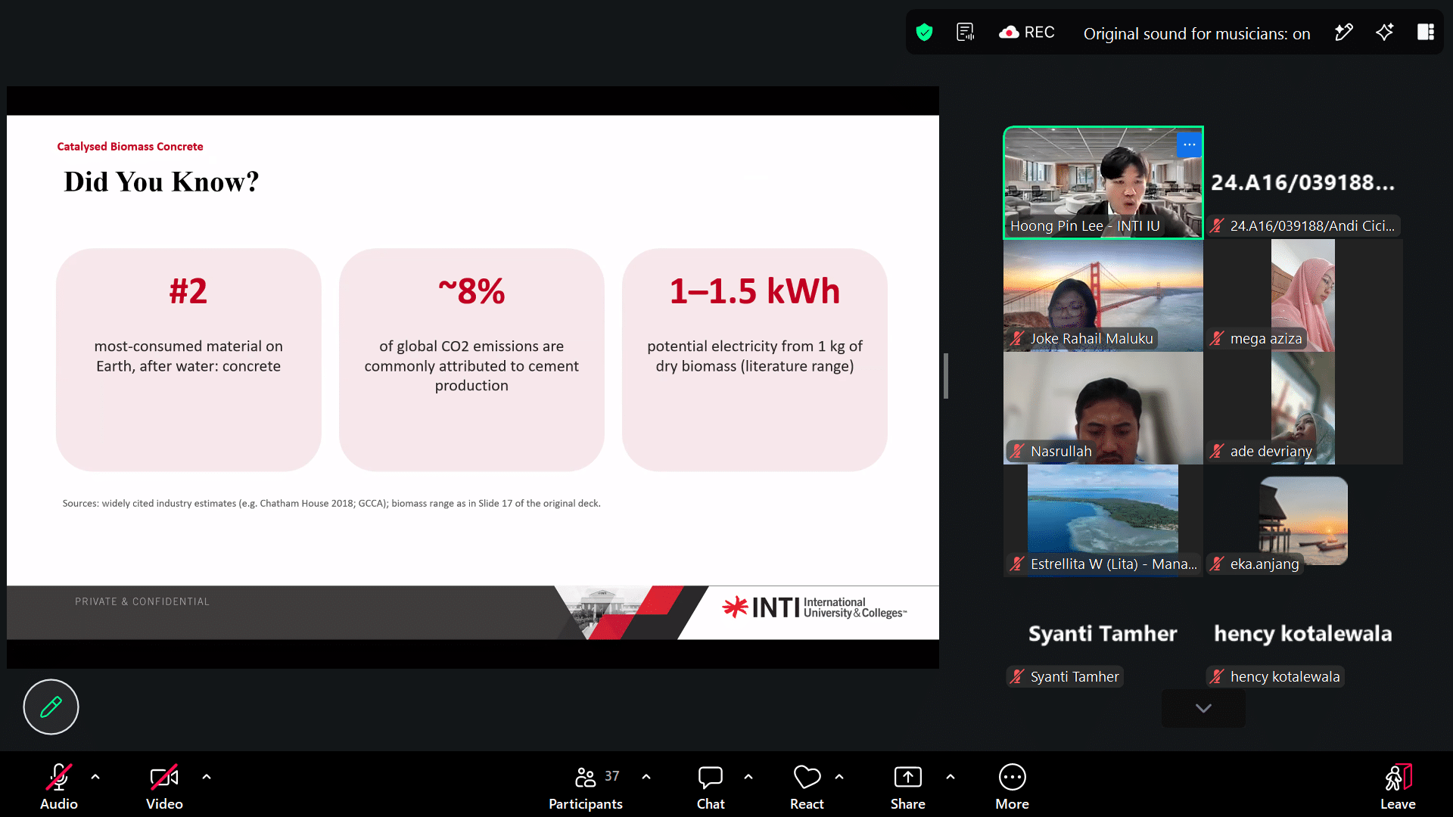This screenshot has height=817, width=1453.
Task: Select mega aziza's video tile
Action: [1303, 296]
